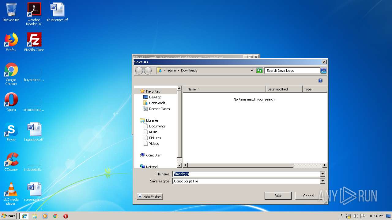Viewport: 392px width, 220px height.
Task: Open the Recycle Bin desktop icon
Action: pyautogui.click(x=11, y=13)
